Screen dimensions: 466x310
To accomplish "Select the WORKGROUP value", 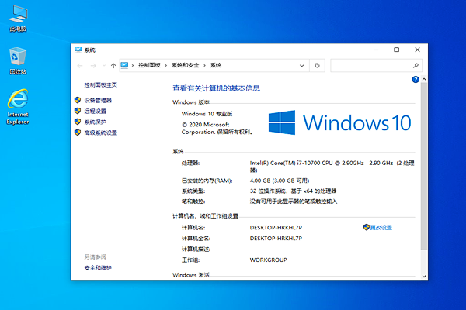I will coord(269,260).
